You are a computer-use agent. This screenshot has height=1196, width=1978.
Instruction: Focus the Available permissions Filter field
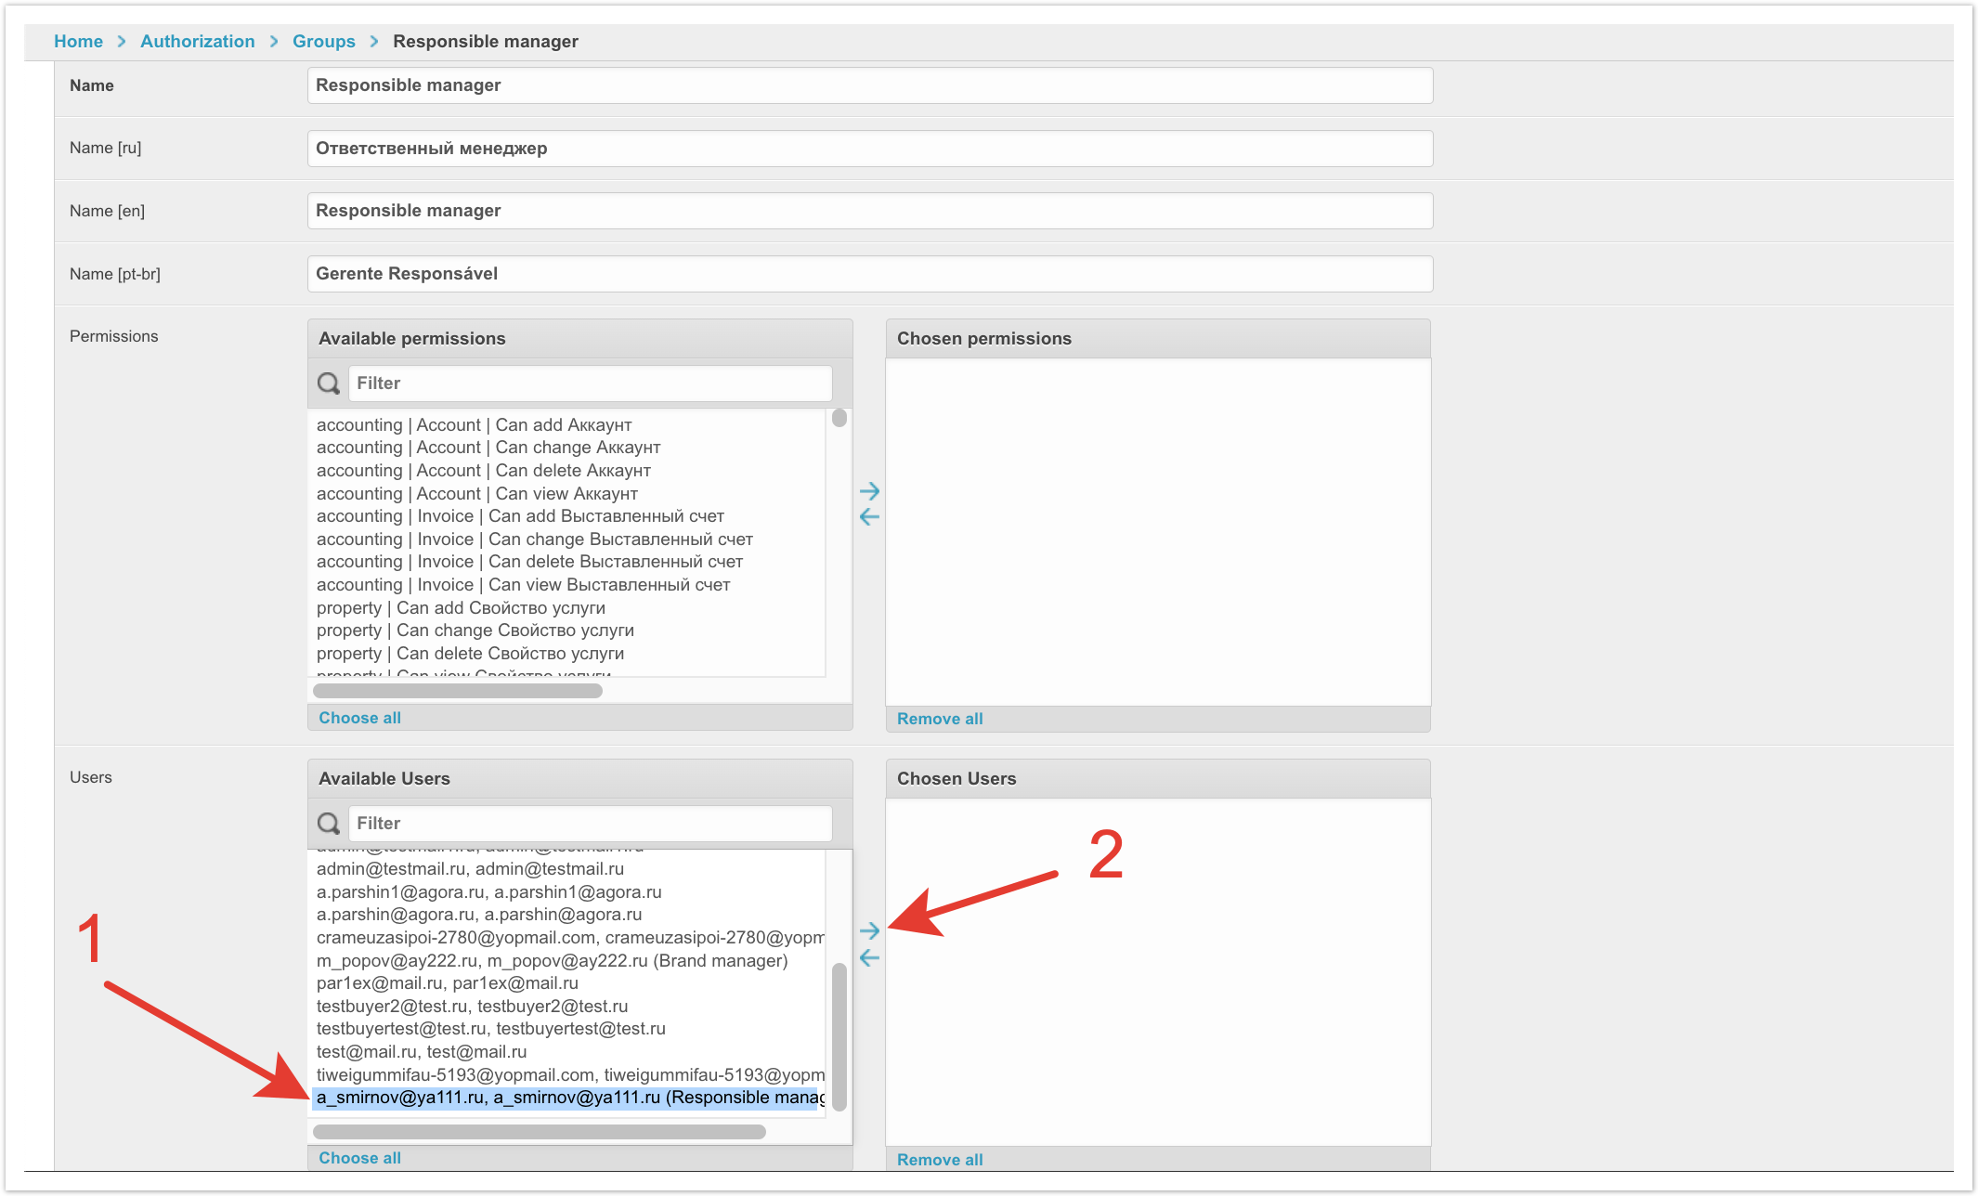[590, 383]
